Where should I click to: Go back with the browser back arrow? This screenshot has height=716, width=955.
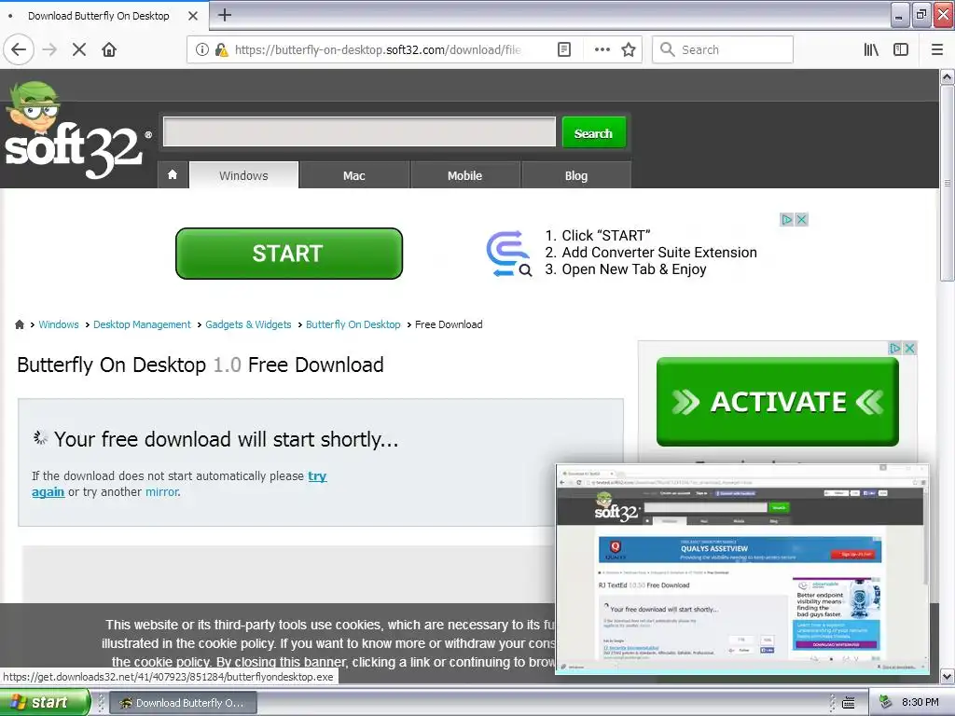click(19, 49)
